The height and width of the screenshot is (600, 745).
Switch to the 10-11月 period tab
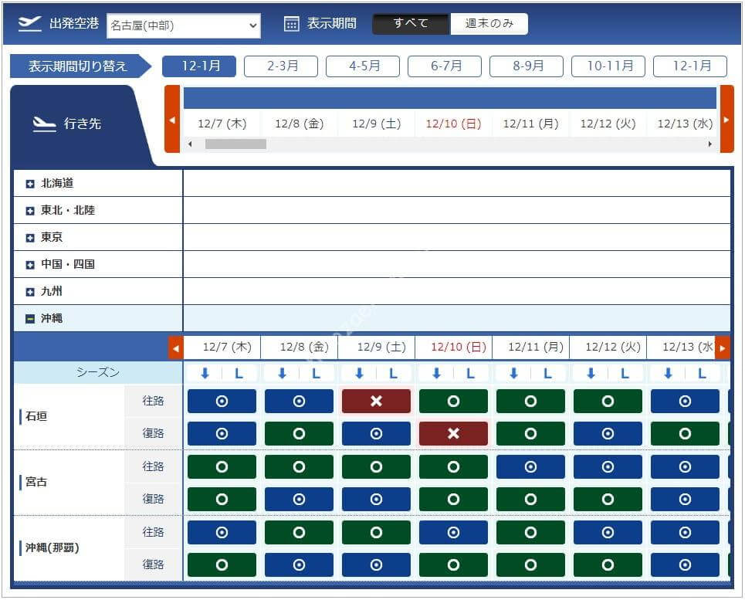[x=608, y=66]
